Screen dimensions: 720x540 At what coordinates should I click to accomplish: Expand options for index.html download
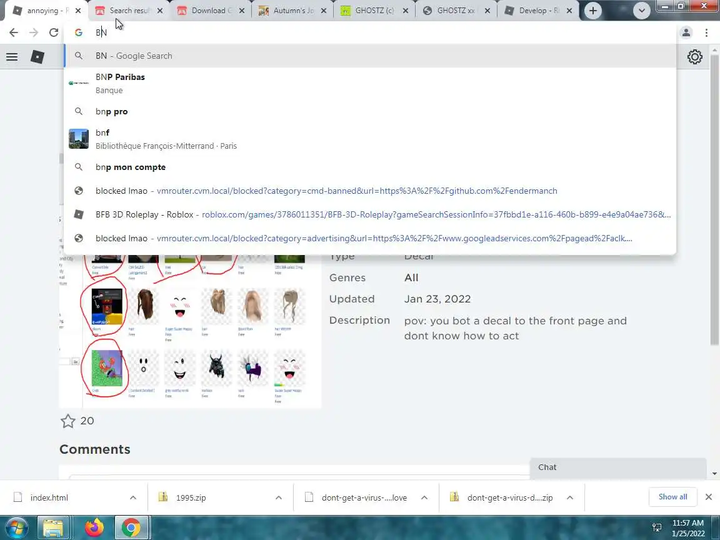pos(132,497)
